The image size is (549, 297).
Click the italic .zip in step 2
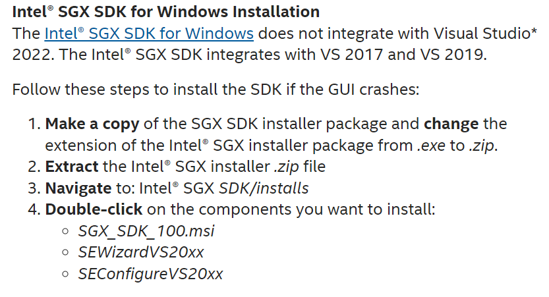click(x=287, y=167)
